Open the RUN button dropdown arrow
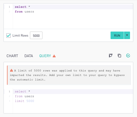 coord(127,35)
